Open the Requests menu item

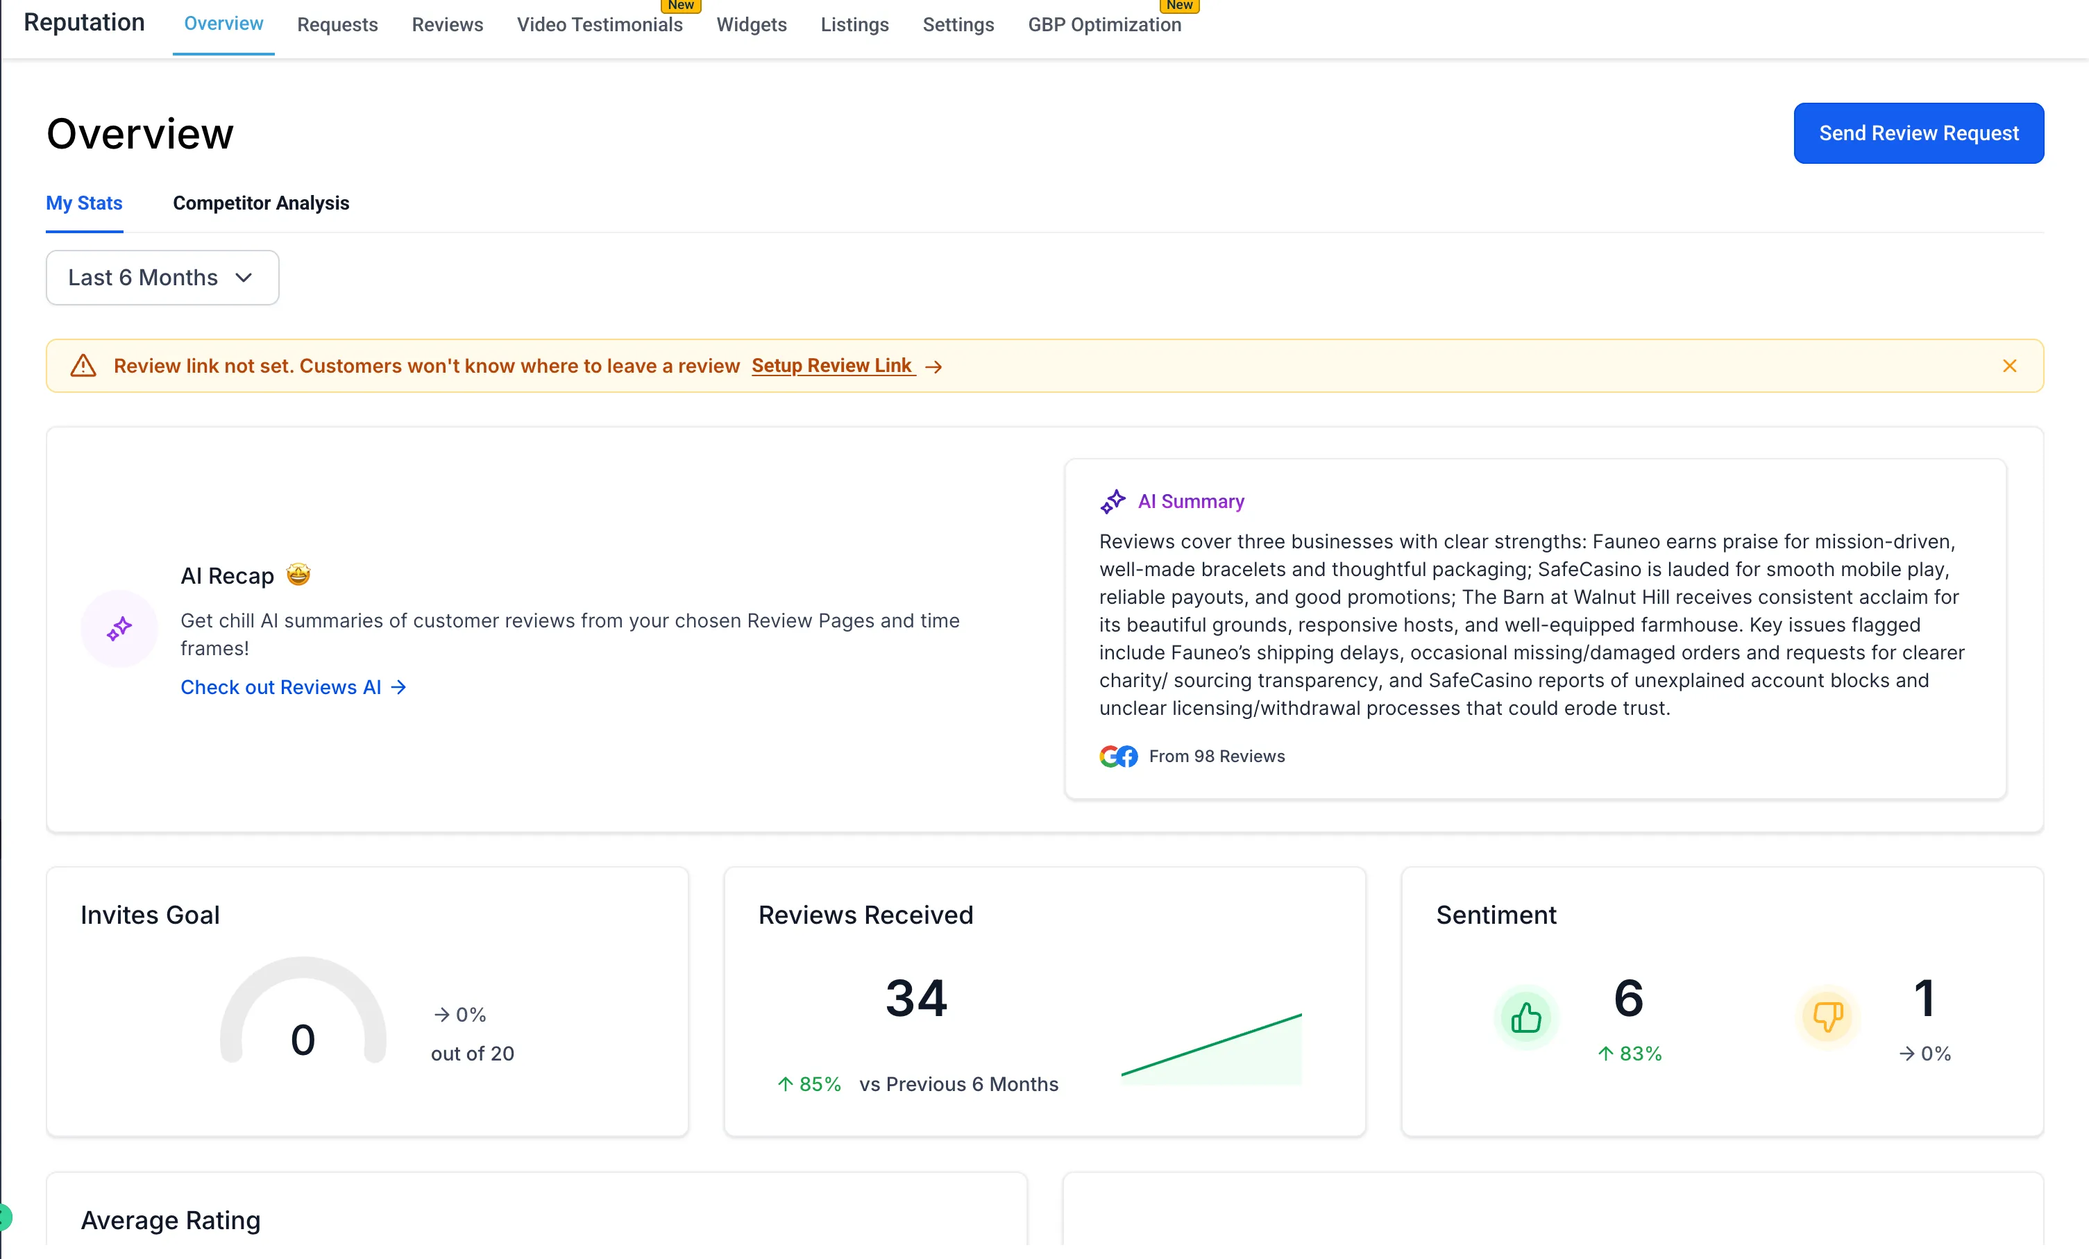(337, 24)
